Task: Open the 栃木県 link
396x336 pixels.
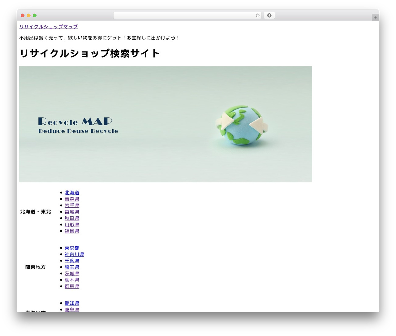Action: tap(72, 280)
